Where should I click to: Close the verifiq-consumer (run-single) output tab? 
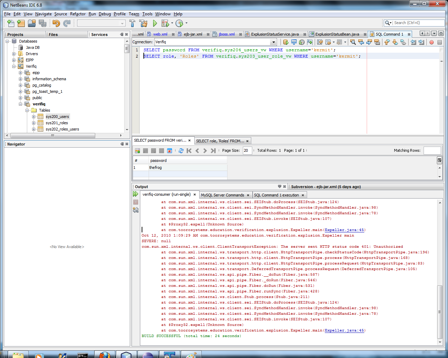(195, 195)
